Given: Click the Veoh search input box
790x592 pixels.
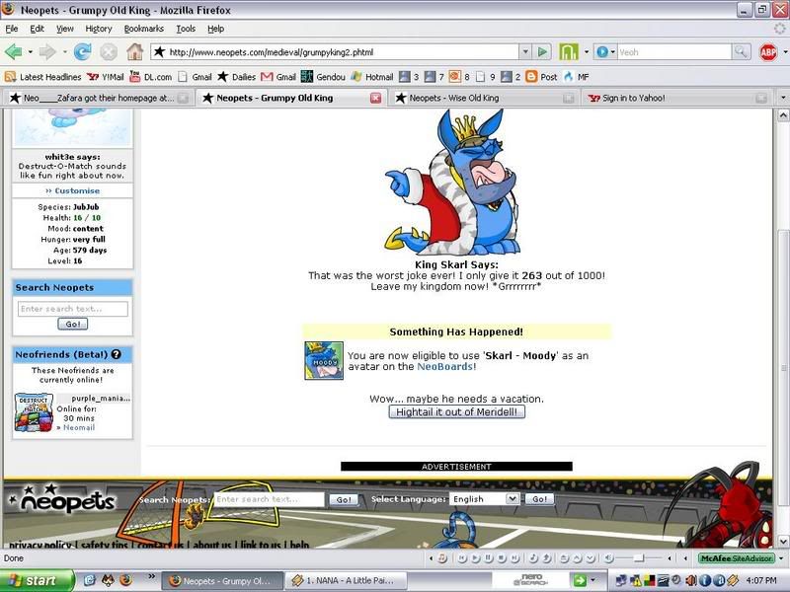Looking at the screenshot, I should coord(674,52).
